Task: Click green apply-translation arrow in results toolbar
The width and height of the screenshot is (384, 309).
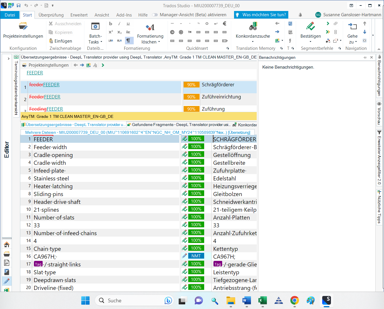Action: [103, 65]
